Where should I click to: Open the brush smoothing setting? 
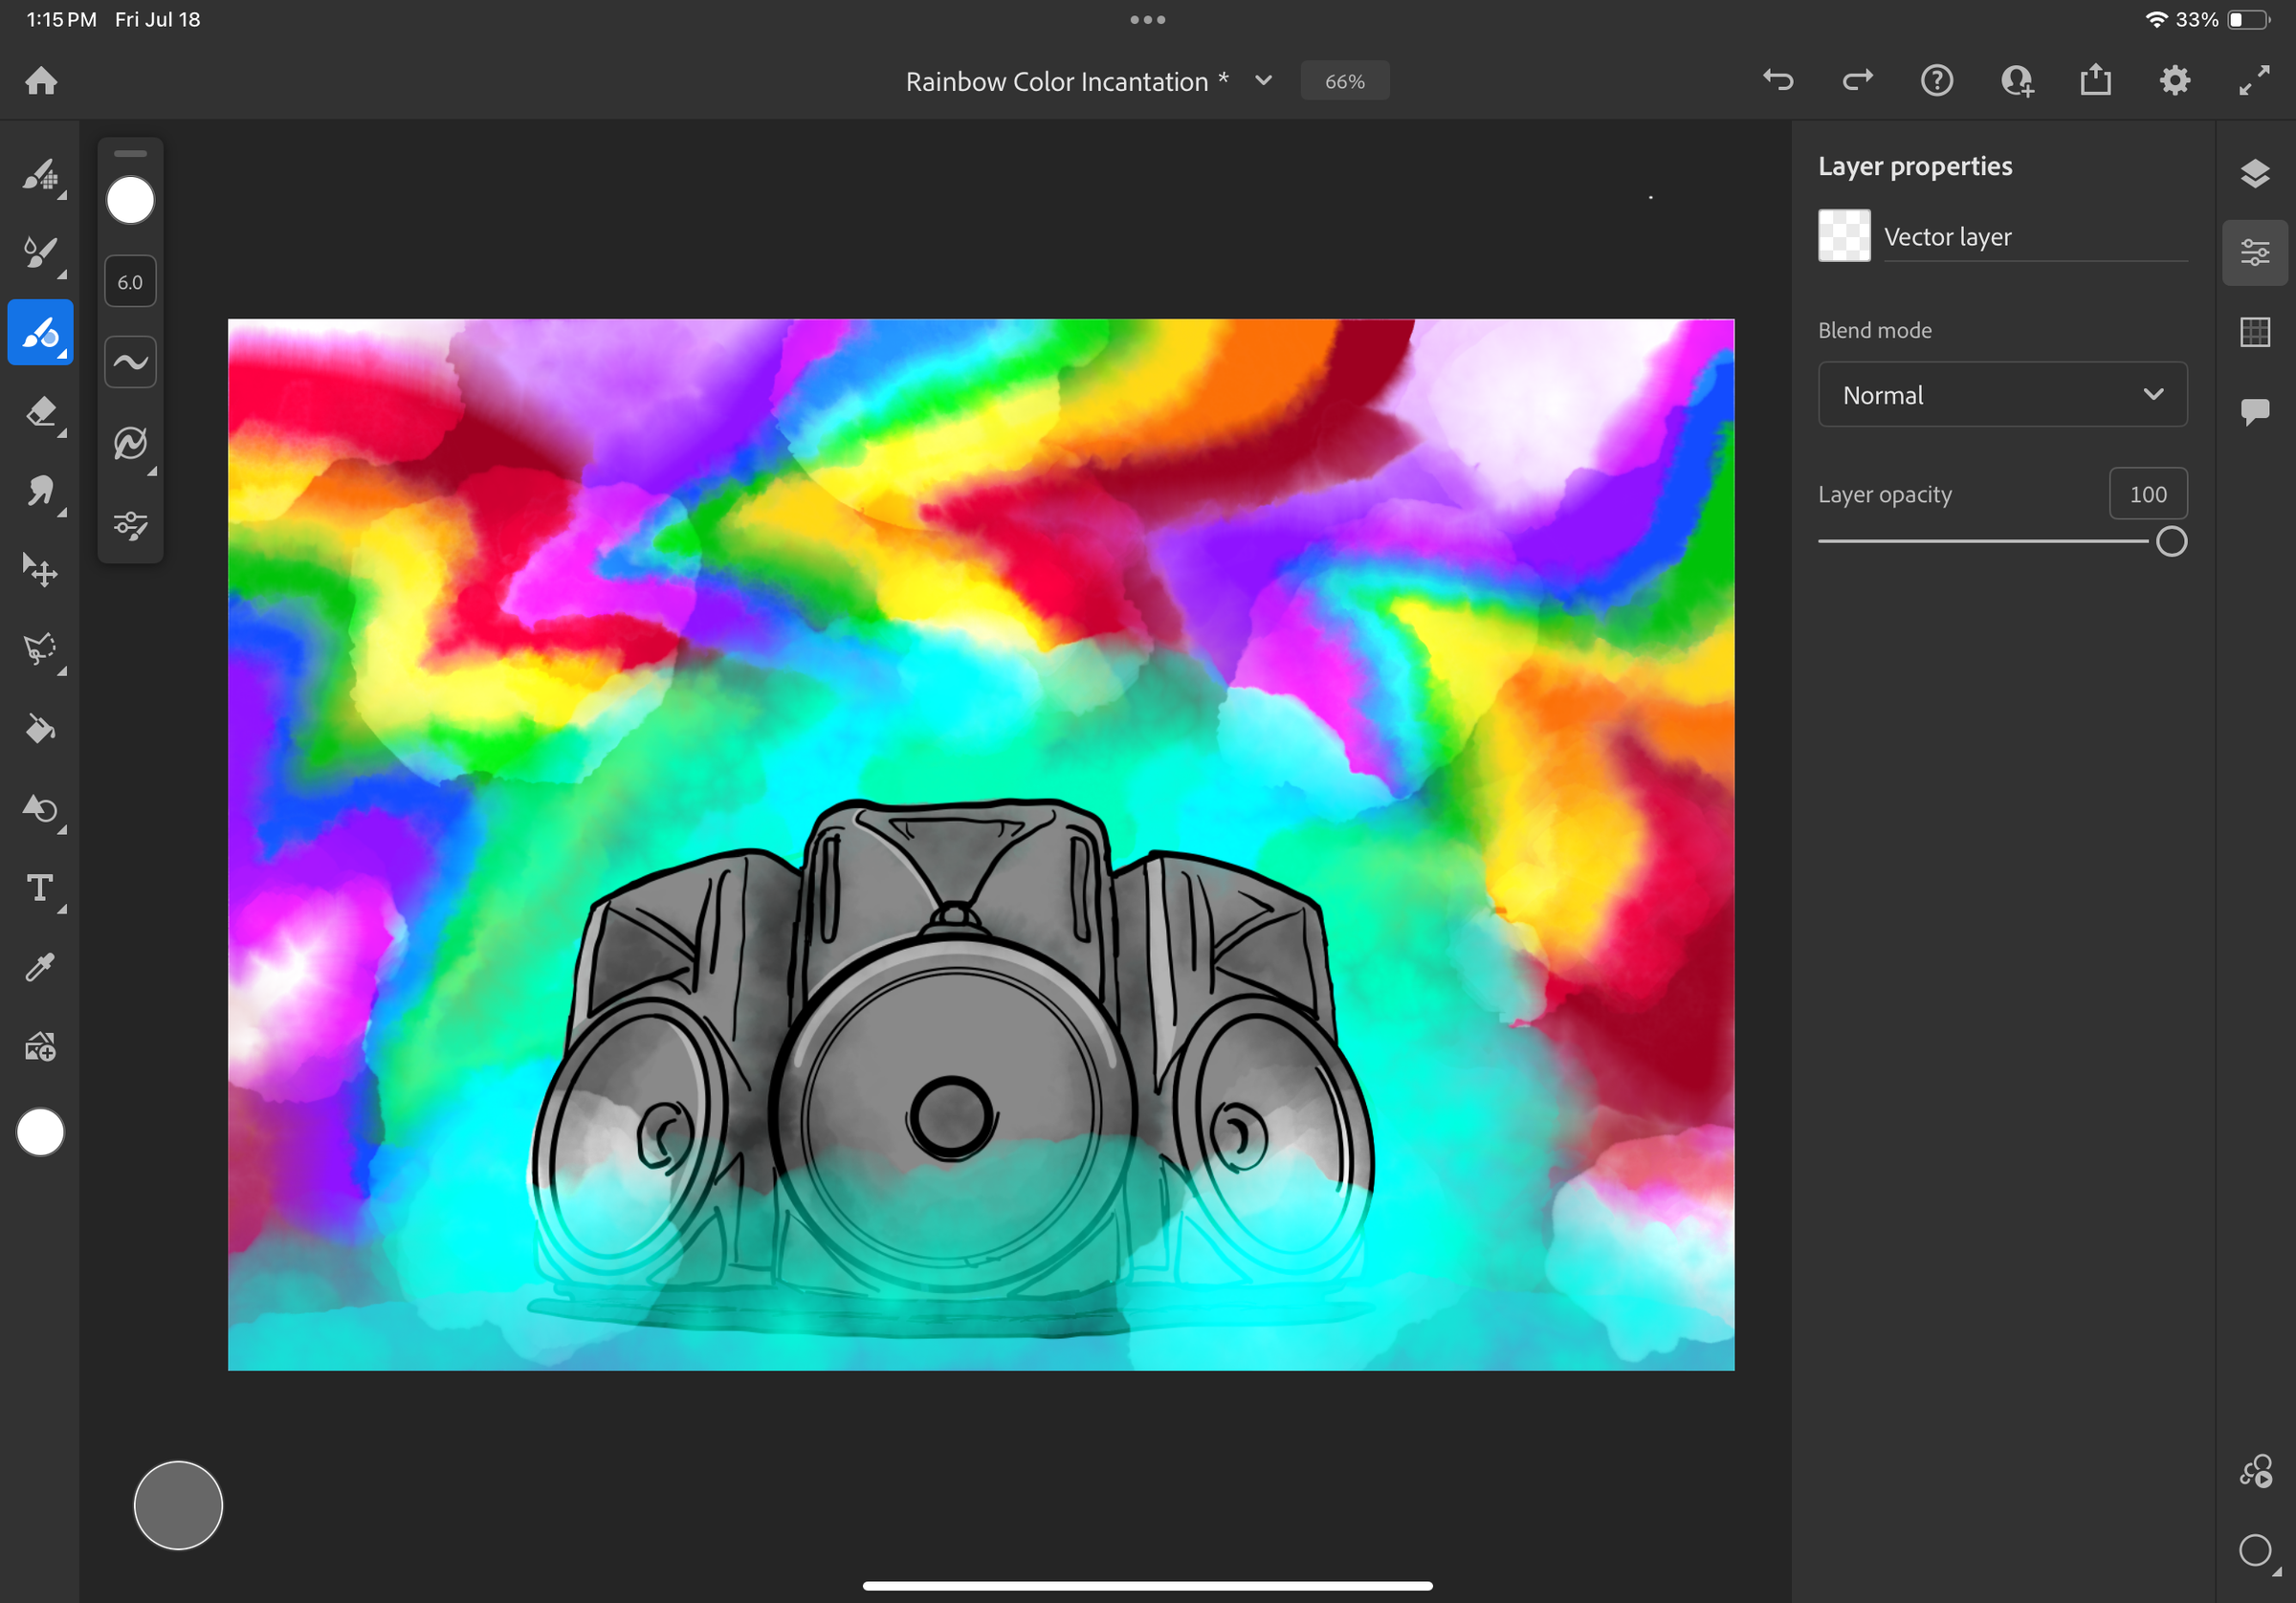(x=131, y=362)
